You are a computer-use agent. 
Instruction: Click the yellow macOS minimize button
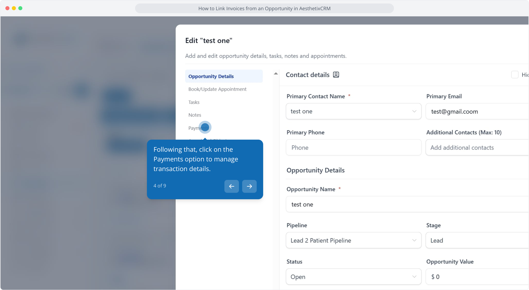tap(14, 8)
